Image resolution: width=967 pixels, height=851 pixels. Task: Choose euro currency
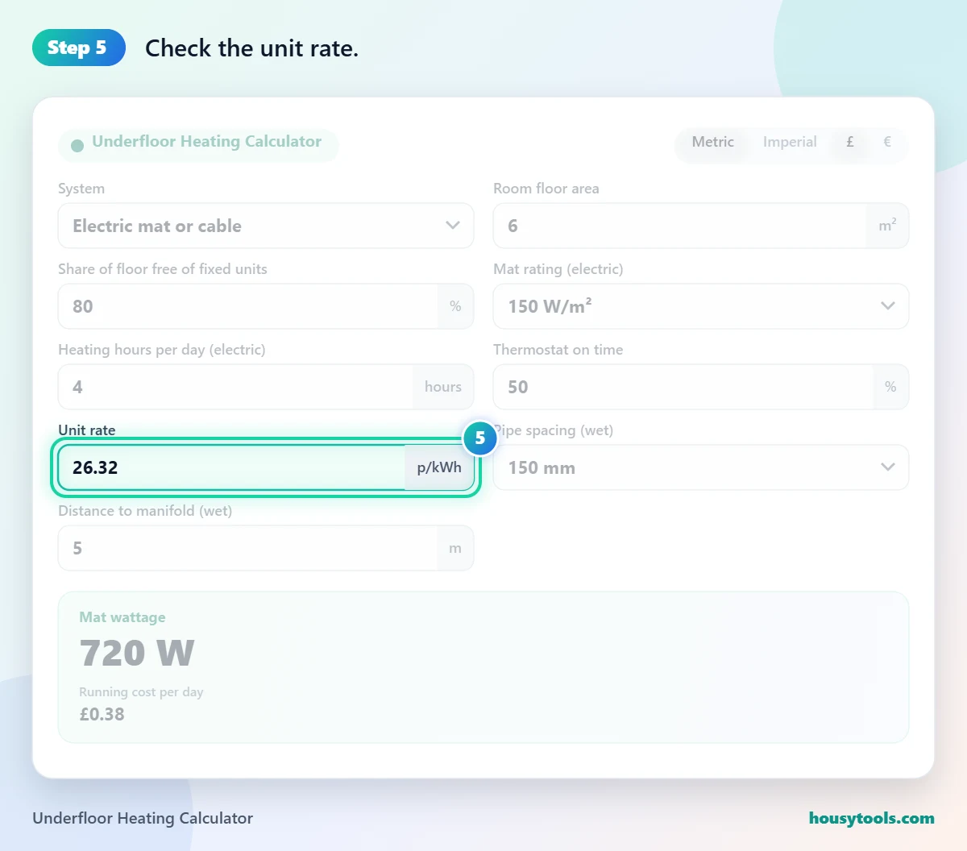point(887,142)
